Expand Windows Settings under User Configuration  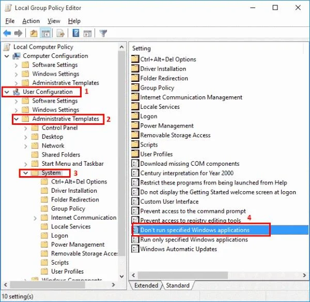16,110
